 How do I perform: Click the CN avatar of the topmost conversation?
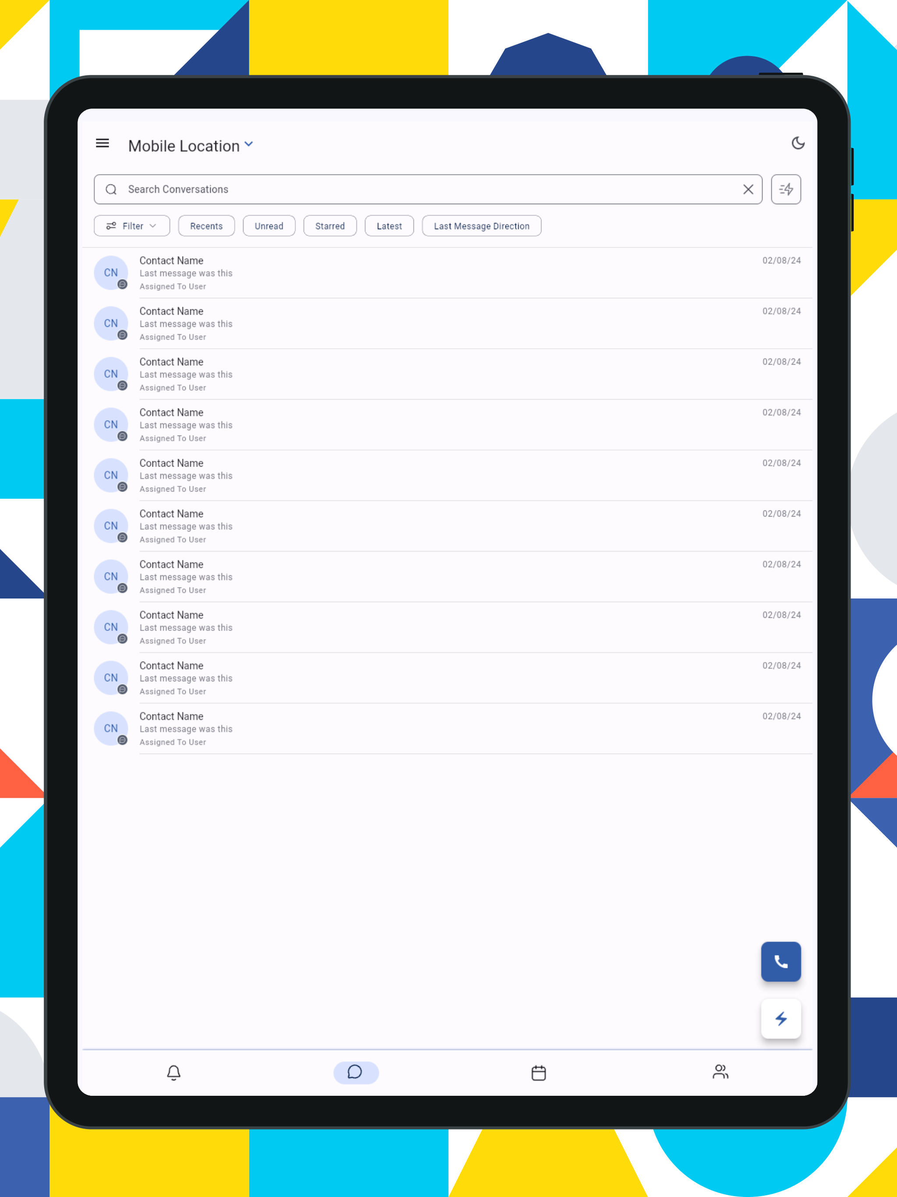click(x=111, y=273)
